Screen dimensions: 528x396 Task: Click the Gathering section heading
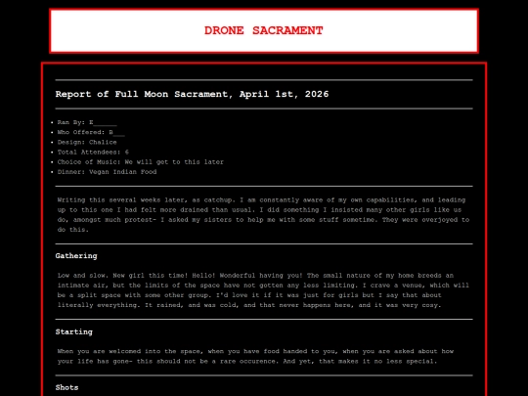click(x=76, y=256)
